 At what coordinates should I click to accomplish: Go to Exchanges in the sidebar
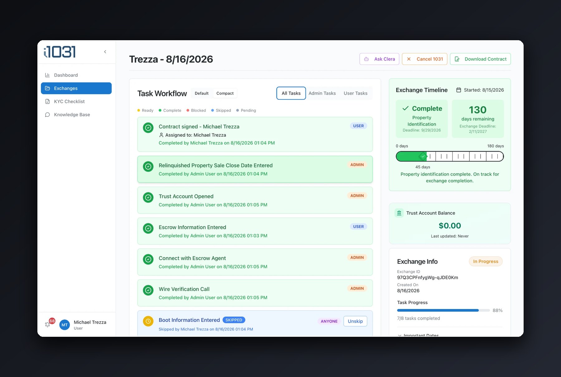[76, 88]
